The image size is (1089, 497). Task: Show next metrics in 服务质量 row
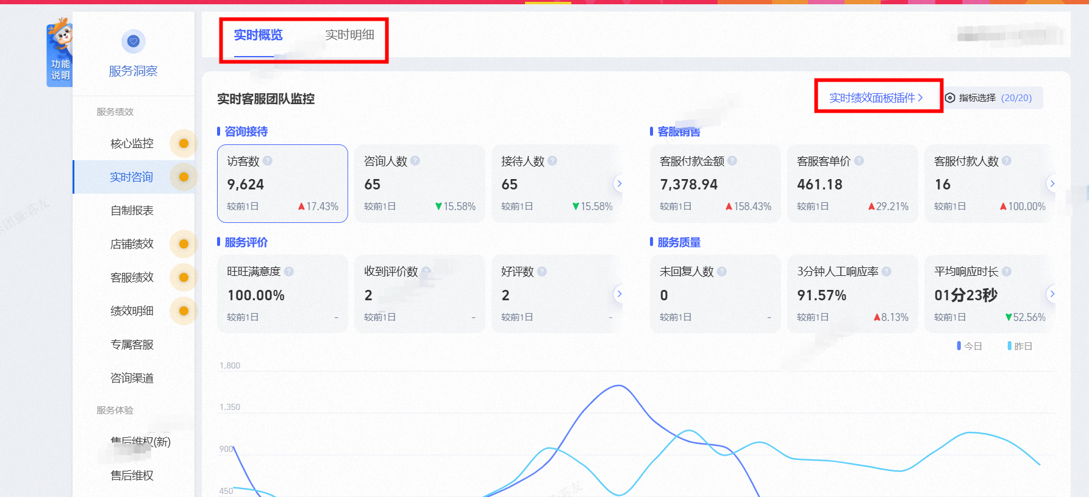pos(1052,294)
